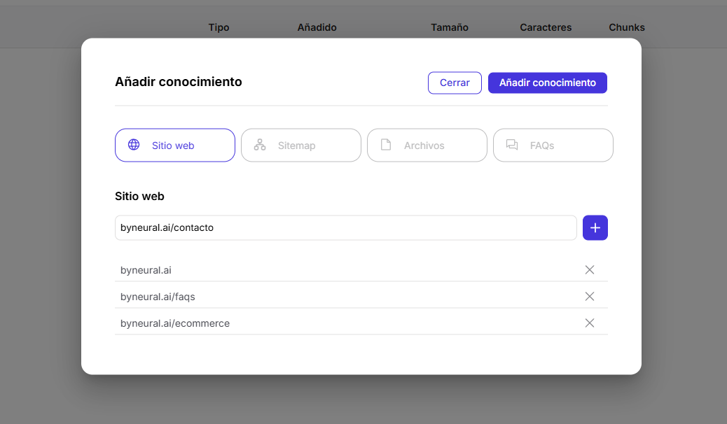The height and width of the screenshot is (424, 727).
Task: Open the Archivos tab
Action: pyautogui.click(x=427, y=145)
